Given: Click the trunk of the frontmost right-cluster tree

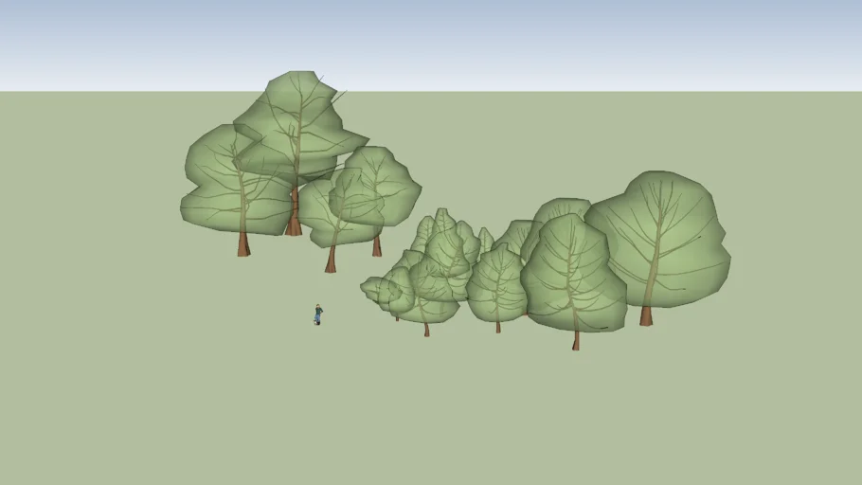Looking at the screenshot, I should point(576,340).
